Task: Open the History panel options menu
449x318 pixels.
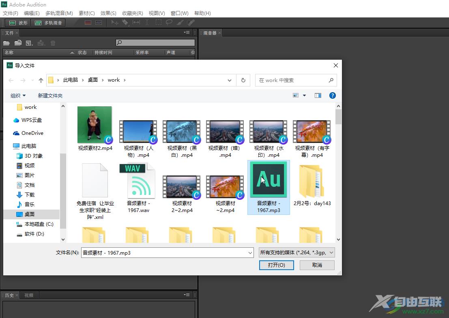Action: pyautogui.click(x=187, y=295)
